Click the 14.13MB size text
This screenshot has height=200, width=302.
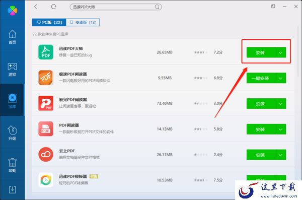pos(165,129)
